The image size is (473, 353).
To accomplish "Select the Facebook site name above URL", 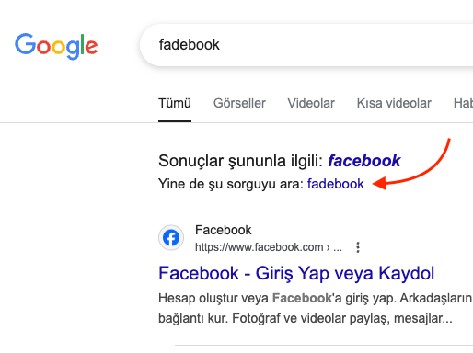I will 224,230.
